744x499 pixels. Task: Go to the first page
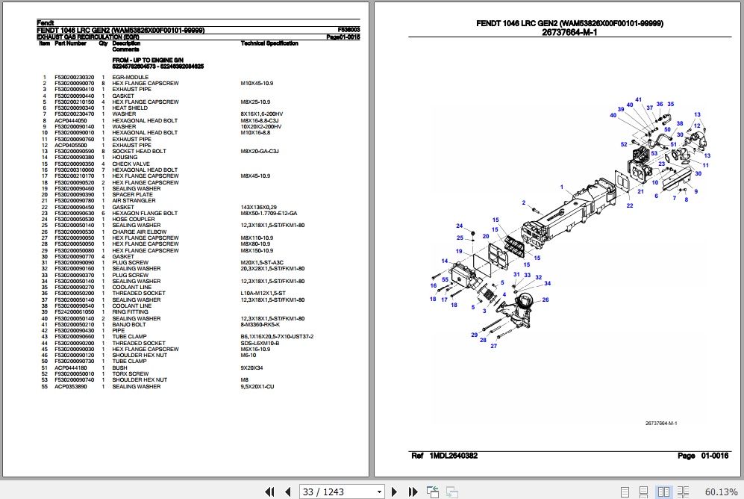272,492
